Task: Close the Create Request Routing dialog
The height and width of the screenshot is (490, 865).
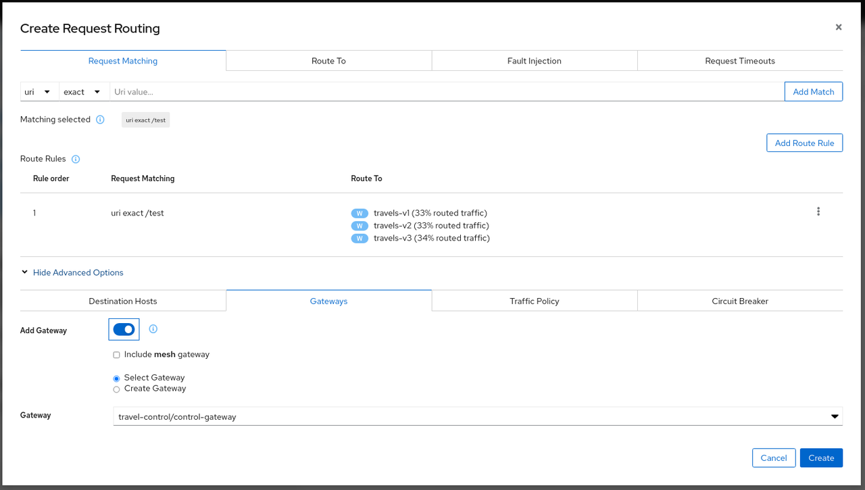Action: pyautogui.click(x=838, y=27)
